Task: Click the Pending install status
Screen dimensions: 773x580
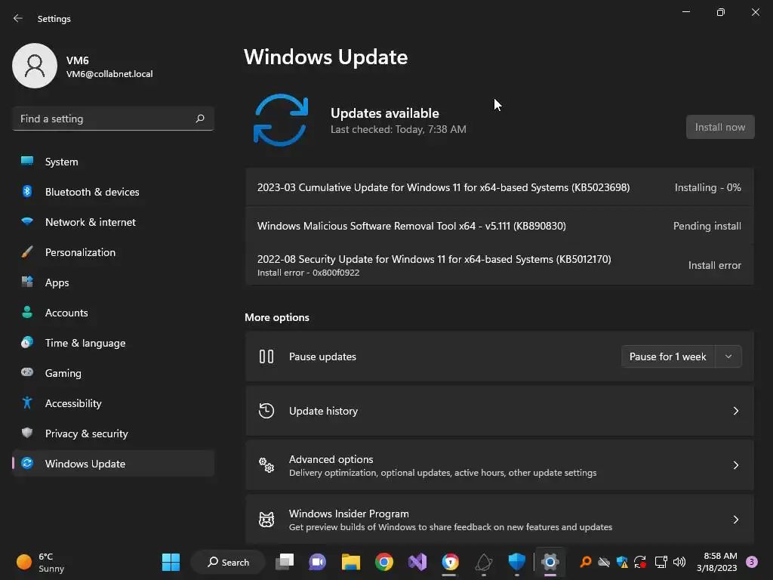Action: point(707,226)
